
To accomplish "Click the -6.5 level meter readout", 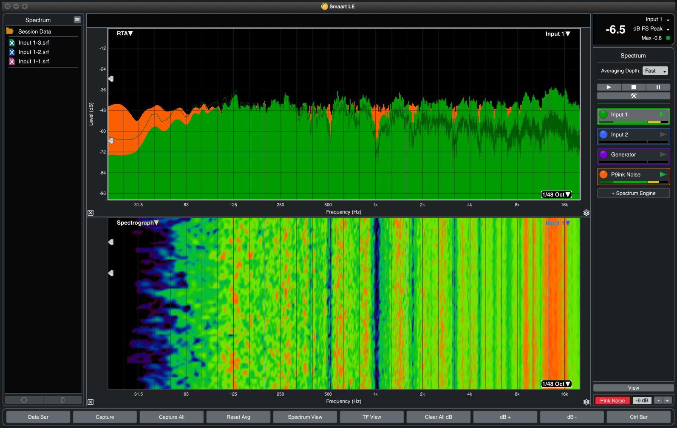I will (615, 29).
